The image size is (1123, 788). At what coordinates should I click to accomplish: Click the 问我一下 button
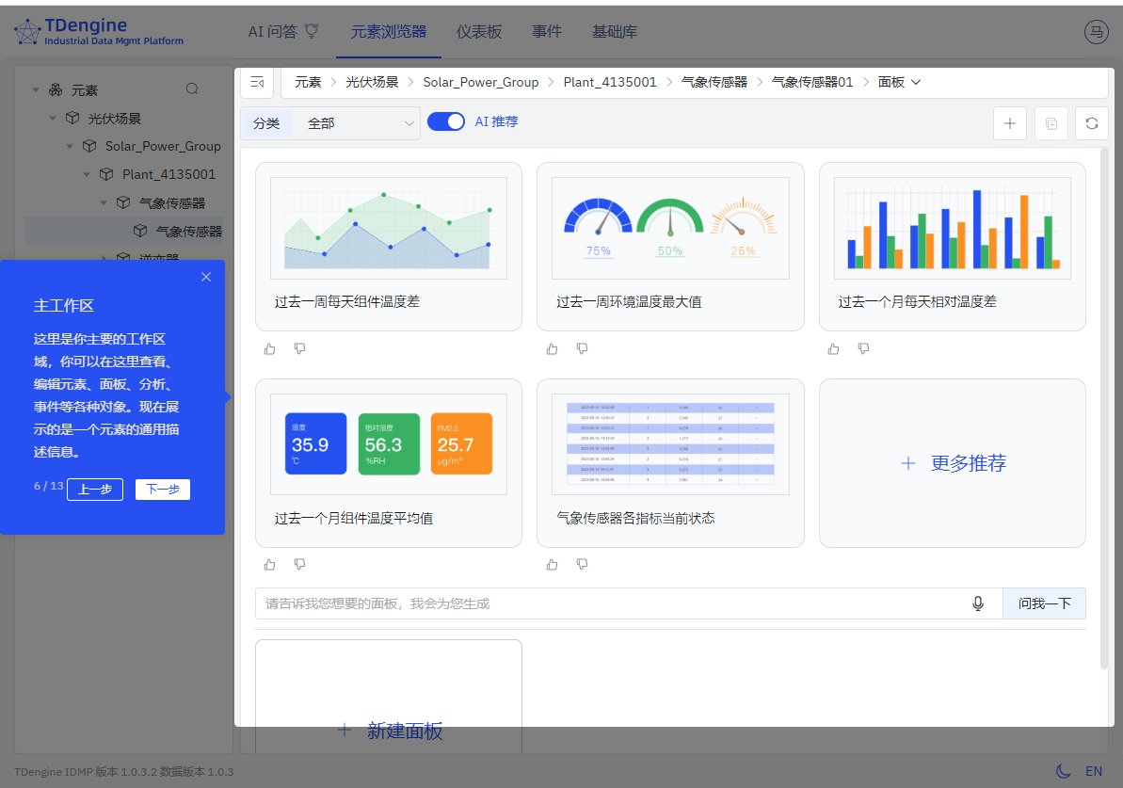[1044, 603]
